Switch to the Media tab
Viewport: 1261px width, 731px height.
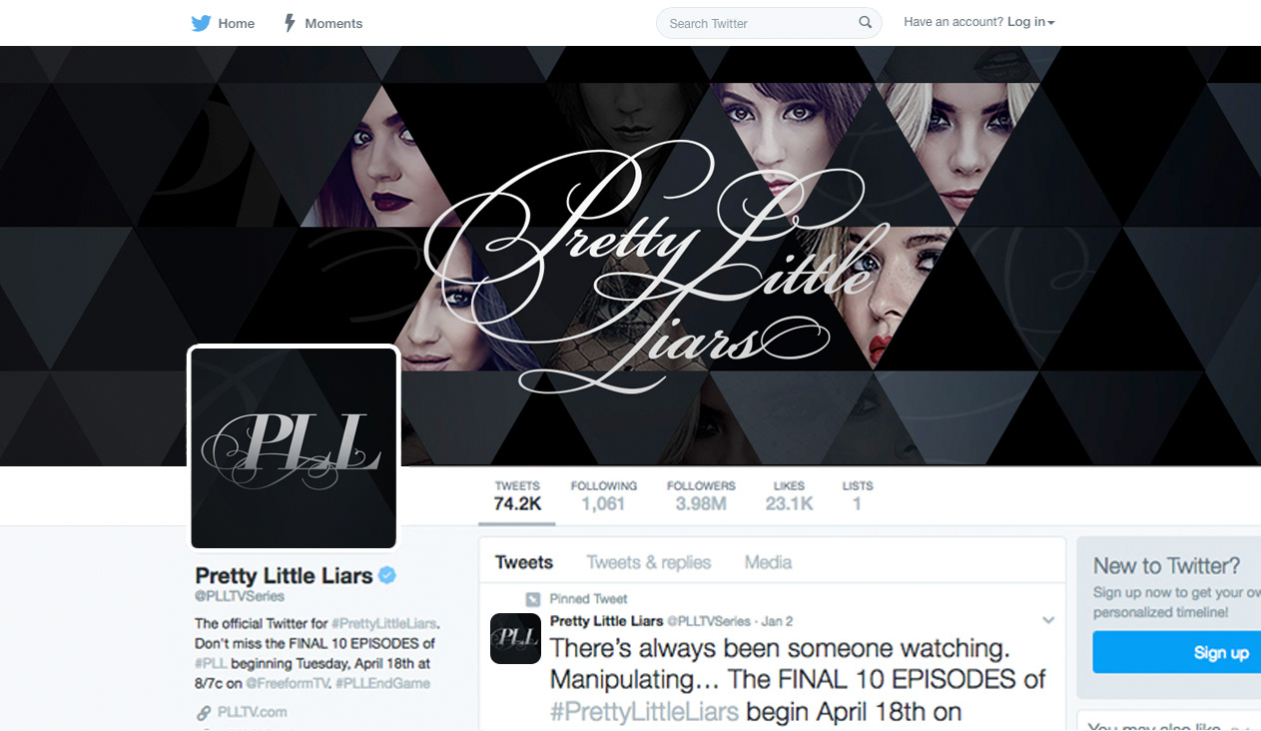[768, 562]
